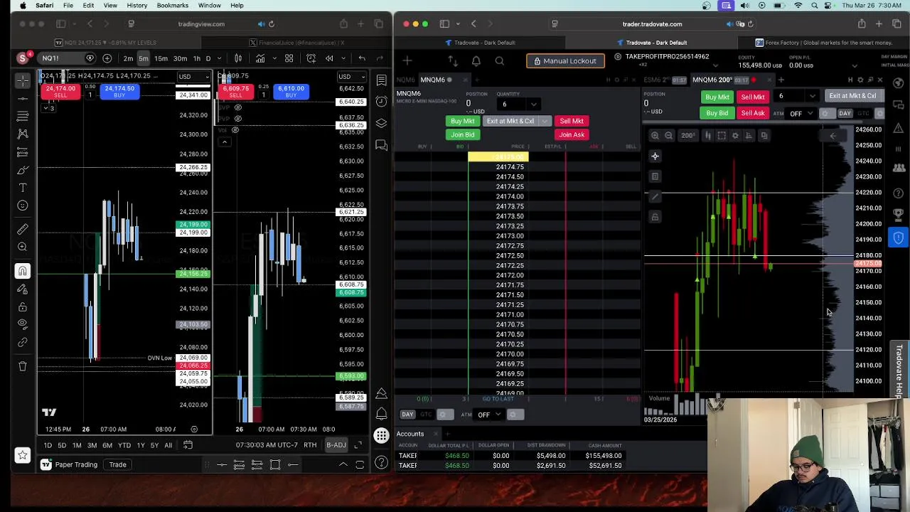Click the Manual Lockout button

pyautogui.click(x=565, y=61)
